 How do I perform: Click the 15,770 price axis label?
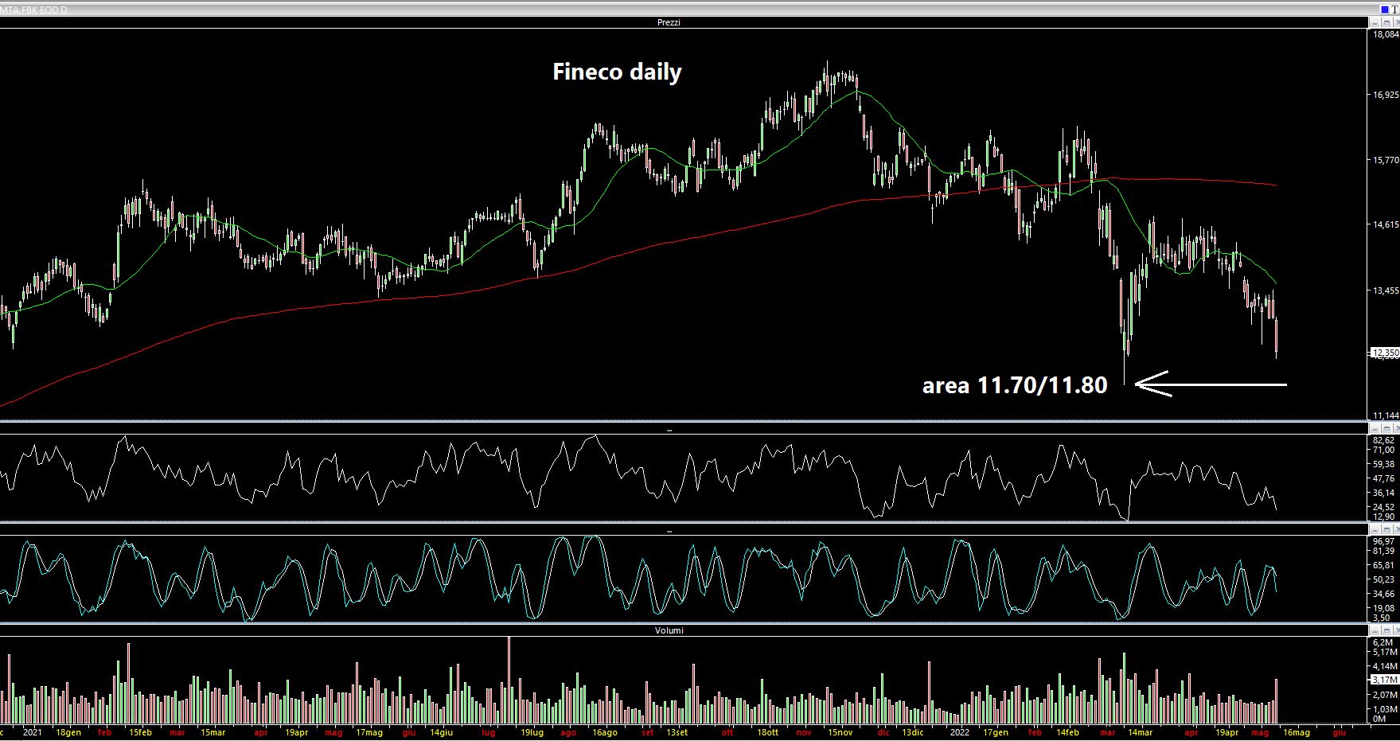point(1386,160)
